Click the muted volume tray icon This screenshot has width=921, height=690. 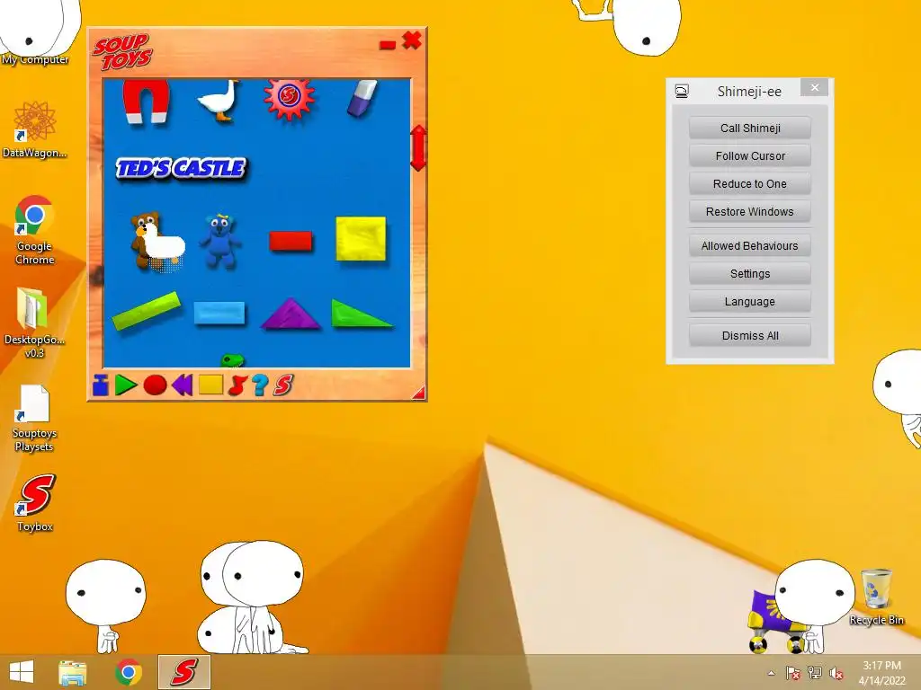pyautogui.click(x=836, y=674)
